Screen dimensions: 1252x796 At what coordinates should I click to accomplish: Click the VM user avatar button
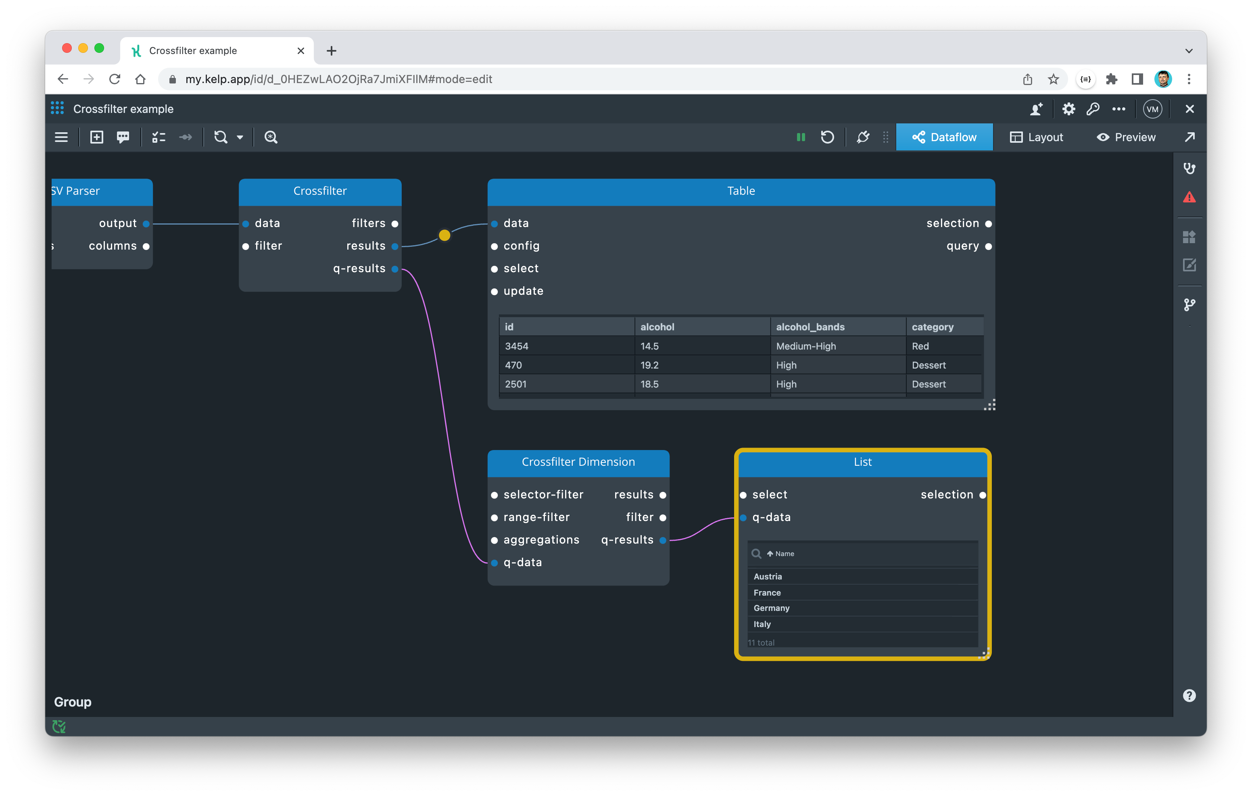click(1152, 109)
